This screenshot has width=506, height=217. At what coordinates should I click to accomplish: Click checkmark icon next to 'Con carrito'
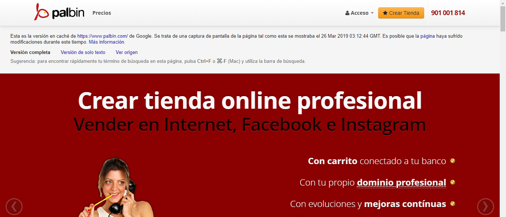point(453,161)
